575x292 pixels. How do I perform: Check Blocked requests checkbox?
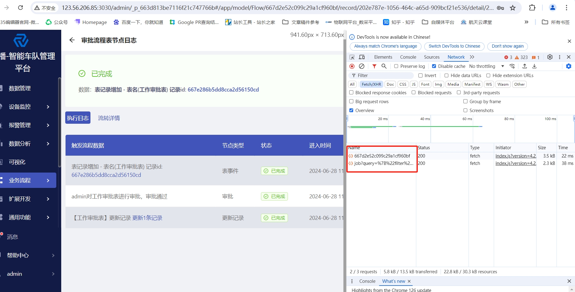[x=413, y=92]
